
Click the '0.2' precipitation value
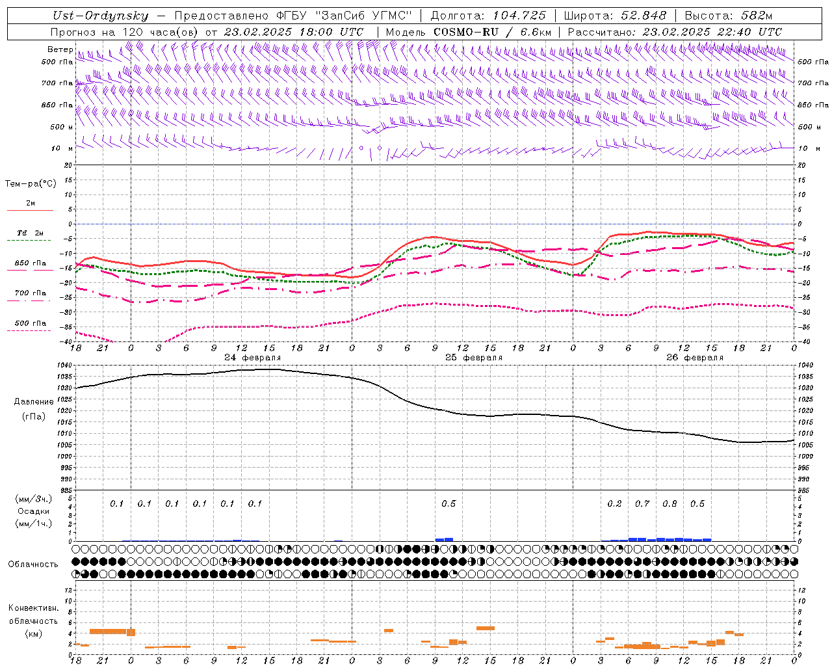pos(614,503)
